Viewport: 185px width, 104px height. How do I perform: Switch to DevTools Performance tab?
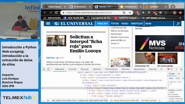point(111,69)
